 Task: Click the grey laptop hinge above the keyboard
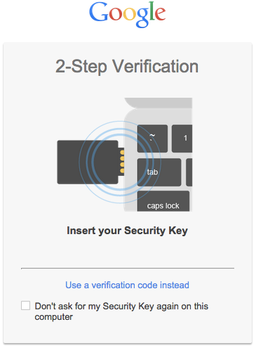tap(159, 103)
